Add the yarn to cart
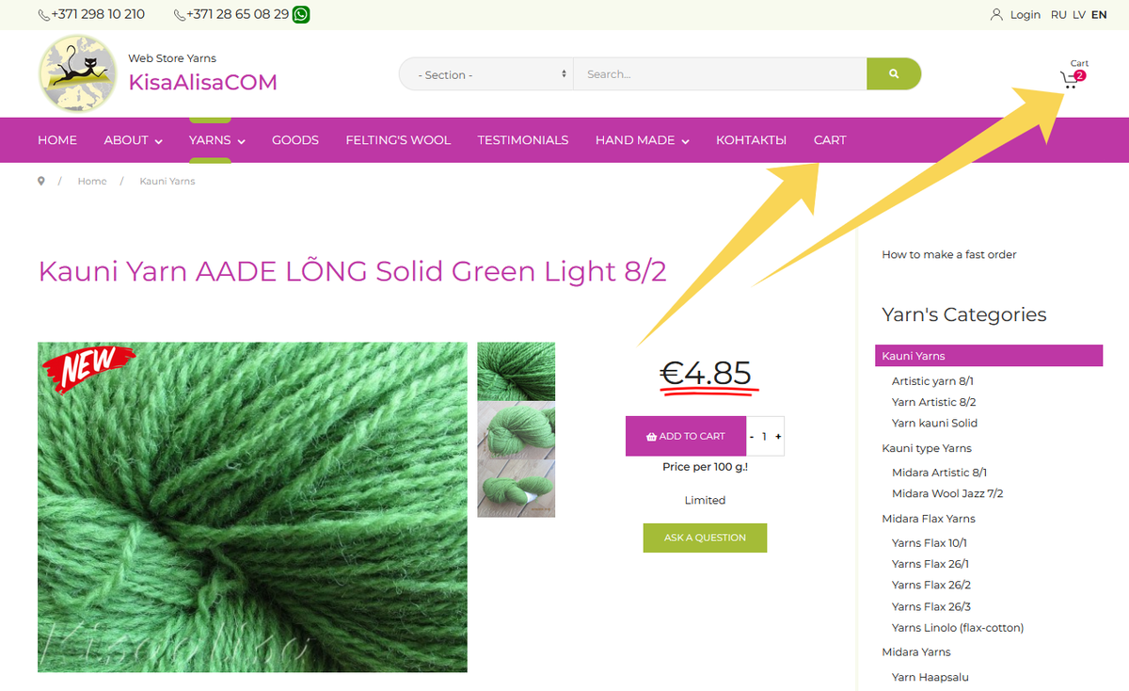 (686, 436)
